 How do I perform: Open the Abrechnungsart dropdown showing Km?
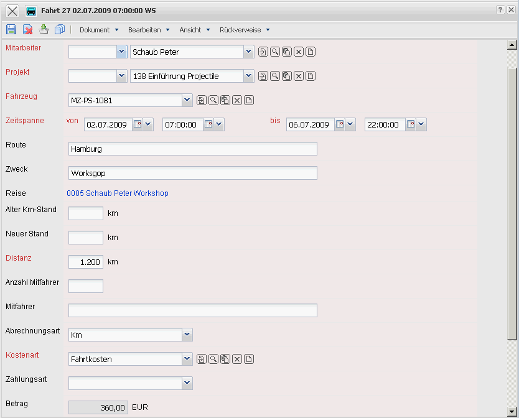pos(187,335)
